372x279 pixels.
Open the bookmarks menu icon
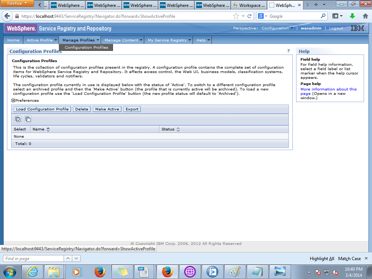coord(337,16)
